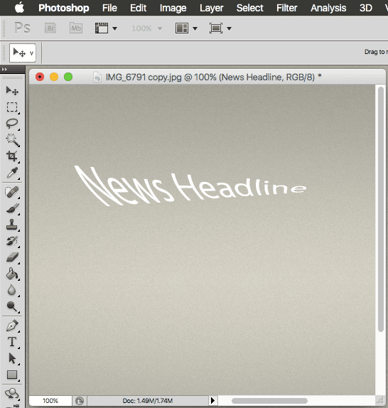
Task: Open the Image menu
Action: tap(173, 8)
